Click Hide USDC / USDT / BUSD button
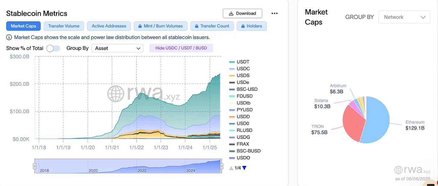Viewport: 438px width, 186px height. [x=181, y=48]
